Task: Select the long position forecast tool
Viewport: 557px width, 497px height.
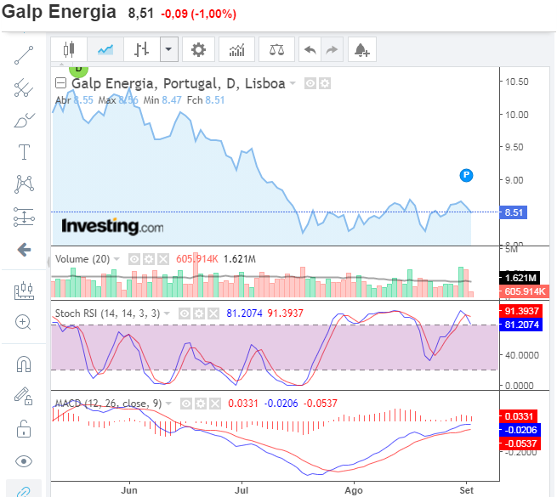Action: (x=24, y=217)
